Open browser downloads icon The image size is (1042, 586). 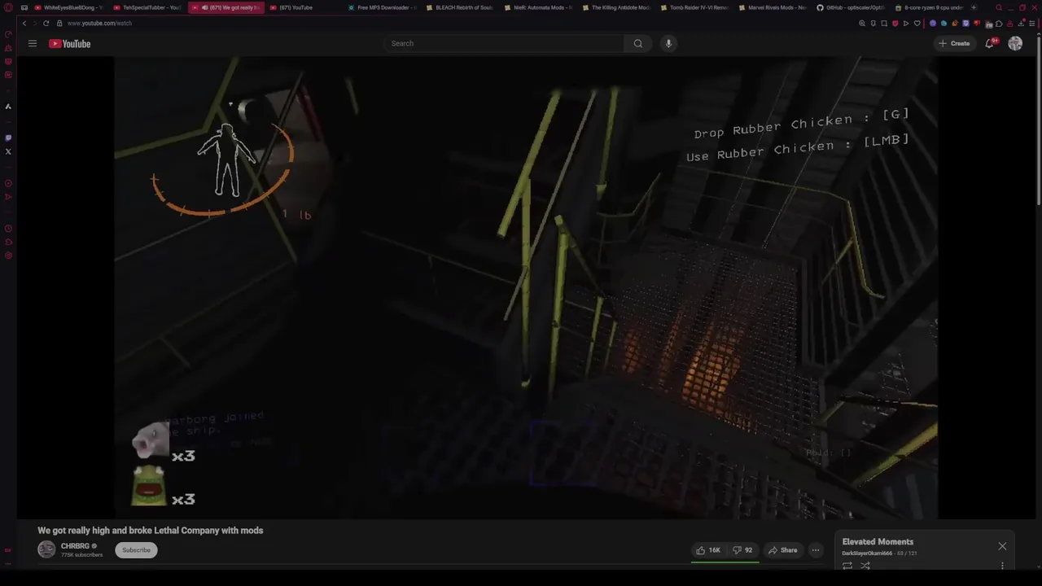tap(1021, 24)
